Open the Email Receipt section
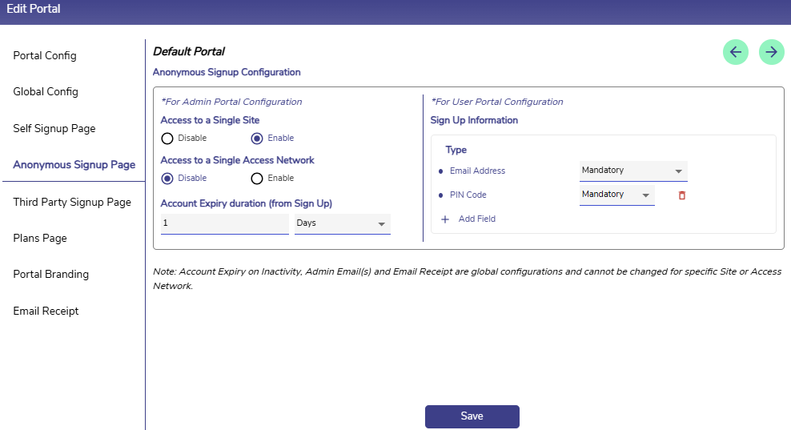Image resolution: width=791 pixels, height=430 pixels. pyautogui.click(x=46, y=311)
